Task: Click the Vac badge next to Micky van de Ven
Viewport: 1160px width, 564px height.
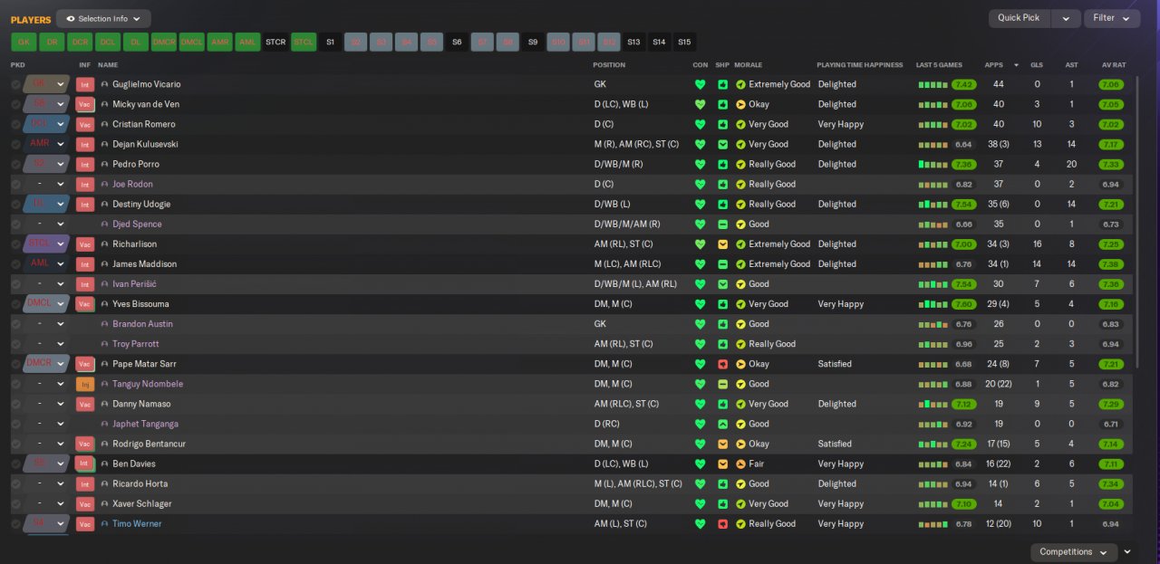Action: pos(85,104)
